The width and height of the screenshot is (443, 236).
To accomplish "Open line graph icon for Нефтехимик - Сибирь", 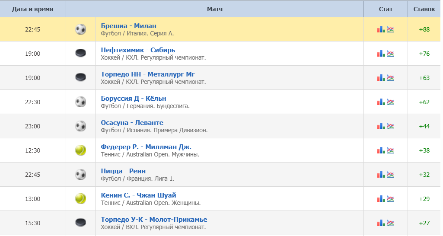I will coord(390,54).
